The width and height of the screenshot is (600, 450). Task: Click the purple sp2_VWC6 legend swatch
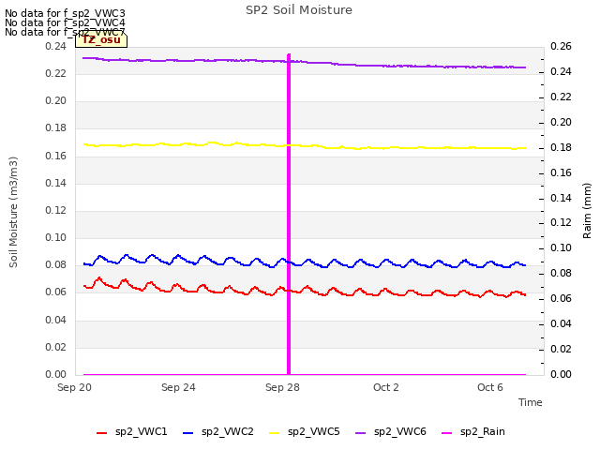(360, 433)
